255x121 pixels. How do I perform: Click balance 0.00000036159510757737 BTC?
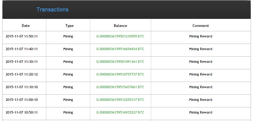(x=120, y=74)
